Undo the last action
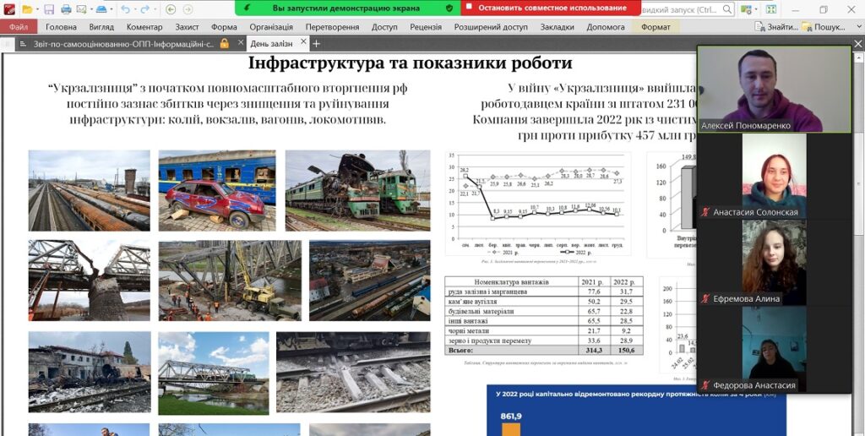This screenshot has width=865, height=436. click(x=125, y=8)
